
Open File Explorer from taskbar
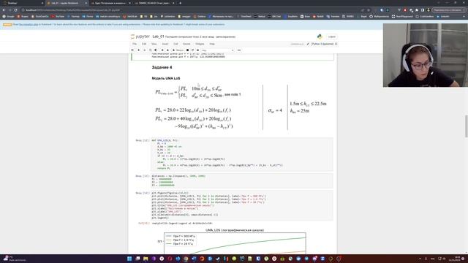pos(146,259)
